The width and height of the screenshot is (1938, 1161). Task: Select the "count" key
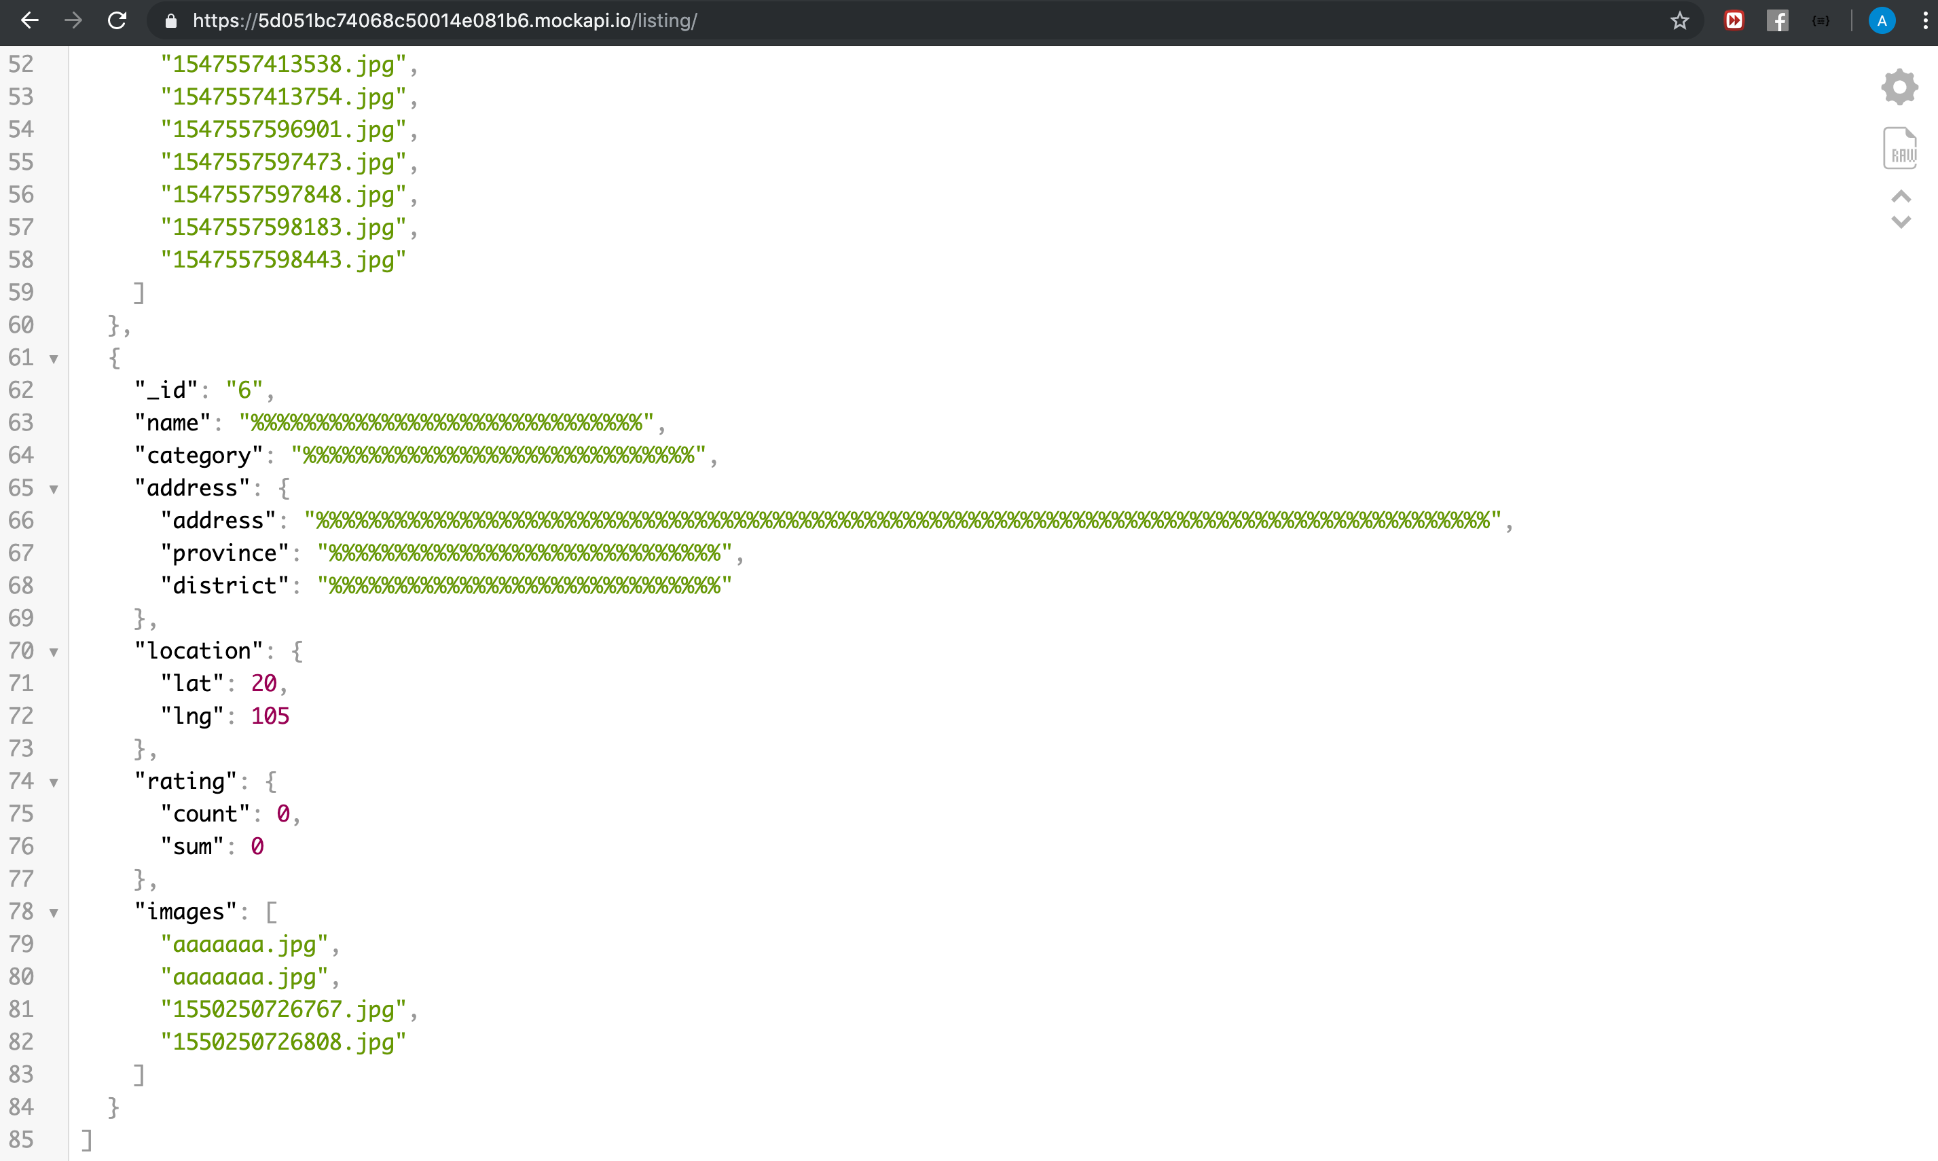(205, 813)
